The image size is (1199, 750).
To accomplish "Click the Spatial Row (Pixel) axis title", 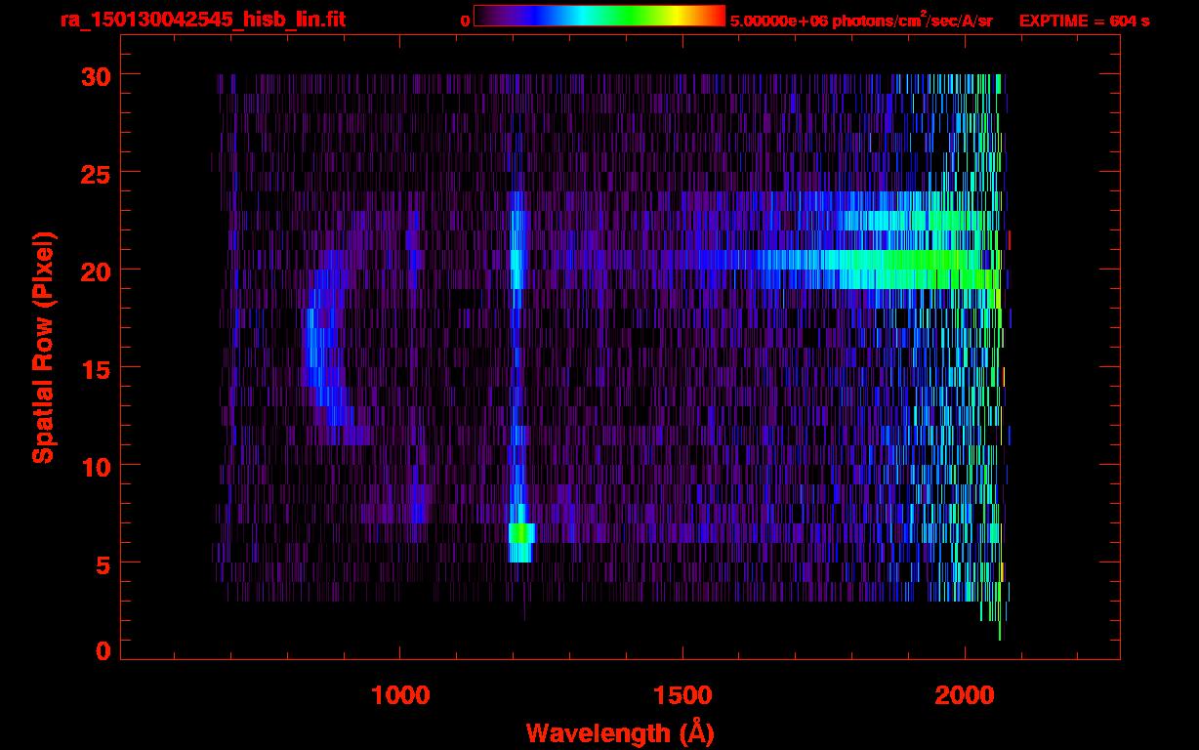I will (x=44, y=347).
